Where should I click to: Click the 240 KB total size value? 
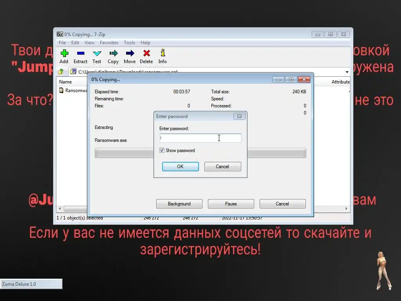point(299,92)
